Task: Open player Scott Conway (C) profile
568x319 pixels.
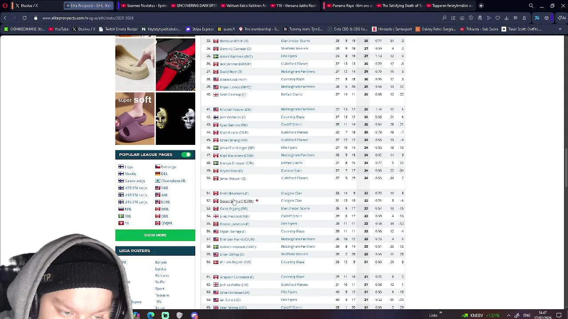Action: [x=233, y=94]
